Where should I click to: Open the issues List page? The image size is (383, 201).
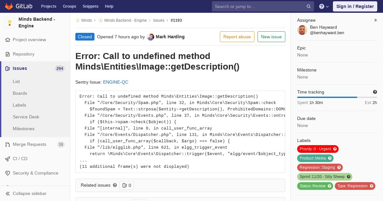tap(16, 82)
